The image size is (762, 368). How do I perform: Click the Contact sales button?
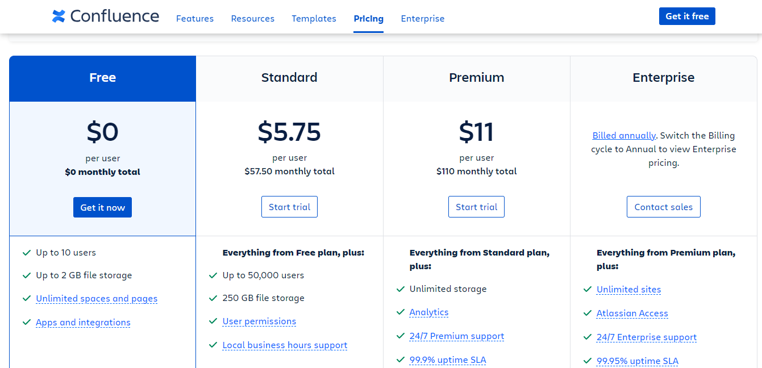(663, 207)
